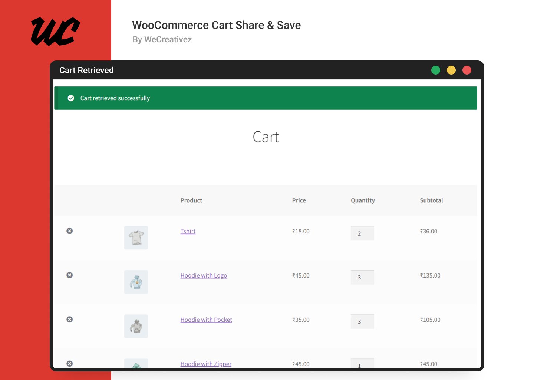The width and height of the screenshot is (534, 380).
Task: Click the ₹35.00 price value
Action: [x=301, y=320]
